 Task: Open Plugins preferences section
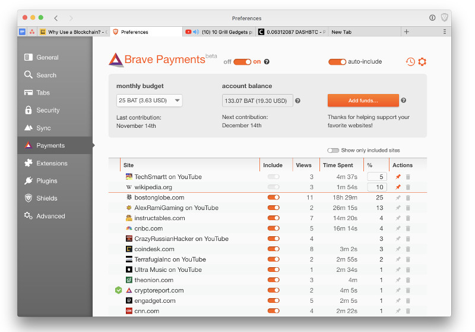click(x=55, y=180)
